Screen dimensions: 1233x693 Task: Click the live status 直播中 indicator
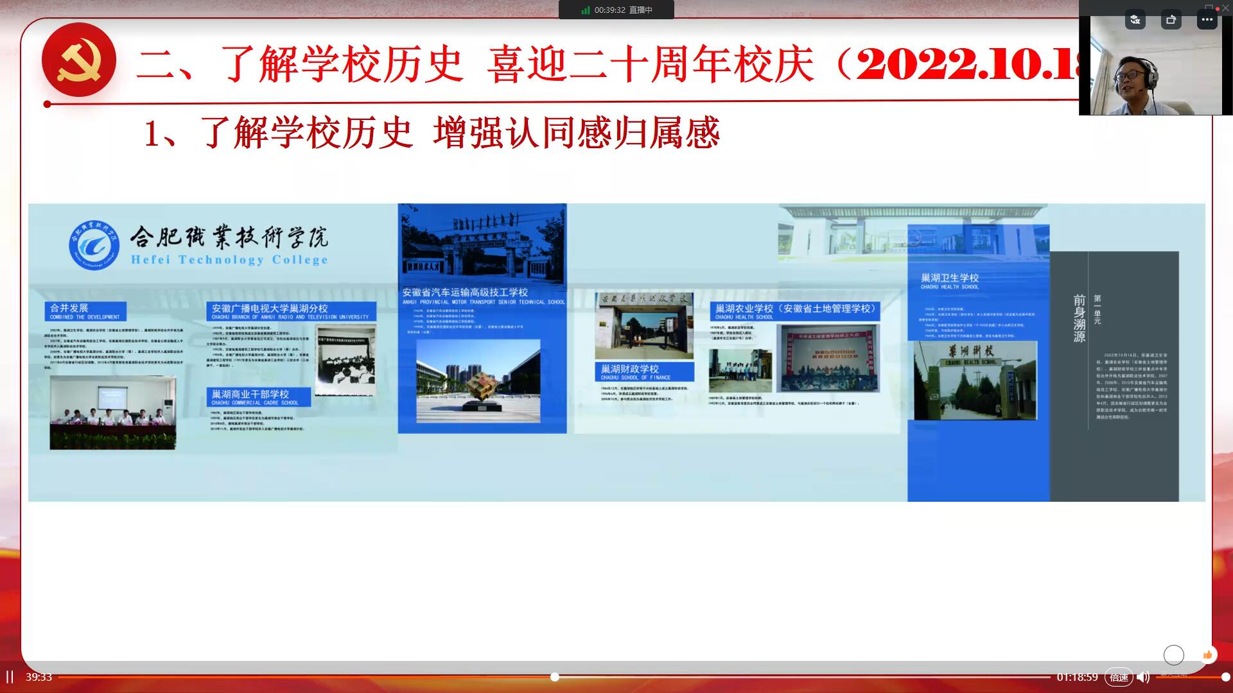click(640, 10)
